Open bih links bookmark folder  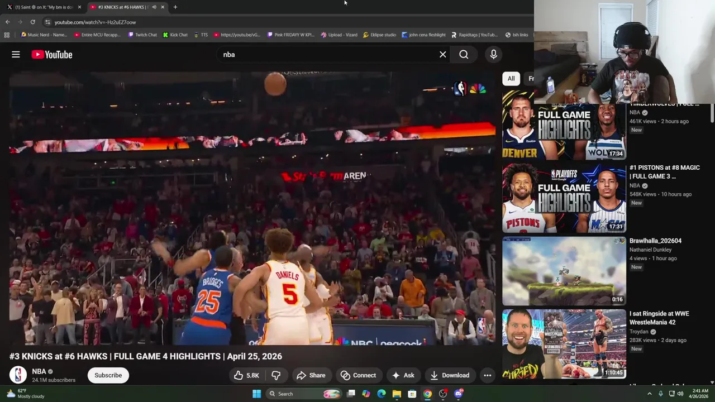[517, 35]
